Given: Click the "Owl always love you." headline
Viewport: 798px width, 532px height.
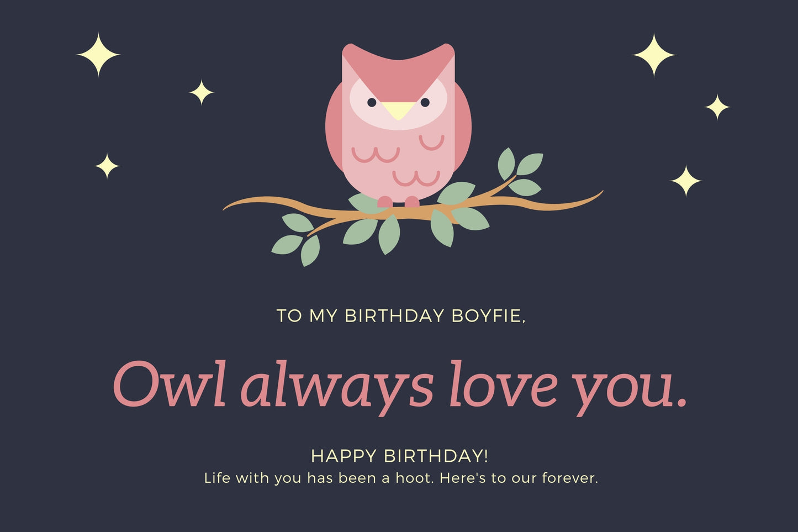Looking at the screenshot, I should (401, 386).
